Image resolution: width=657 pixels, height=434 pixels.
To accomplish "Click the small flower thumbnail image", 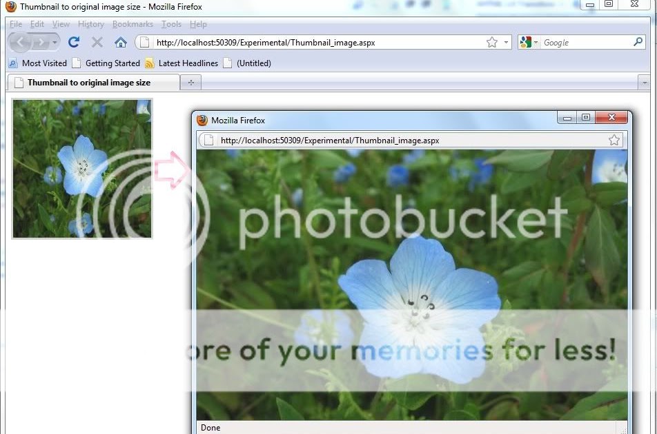I will point(82,169).
